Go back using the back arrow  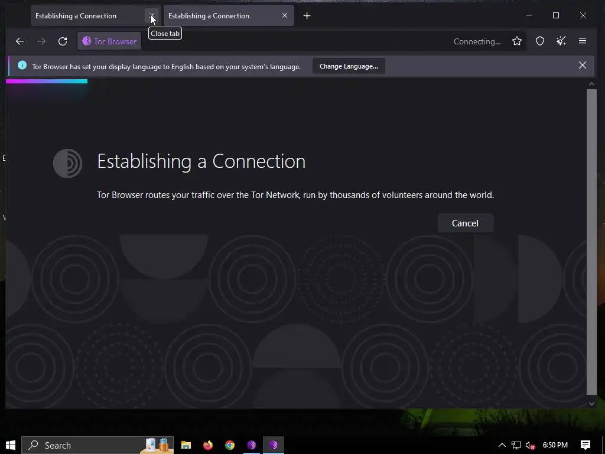(20, 41)
